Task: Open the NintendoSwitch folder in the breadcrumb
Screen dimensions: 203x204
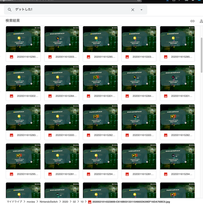Action: pos(49,202)
